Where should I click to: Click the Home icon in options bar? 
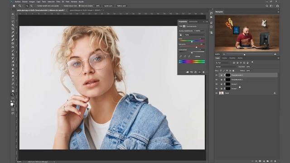(14, 6)
